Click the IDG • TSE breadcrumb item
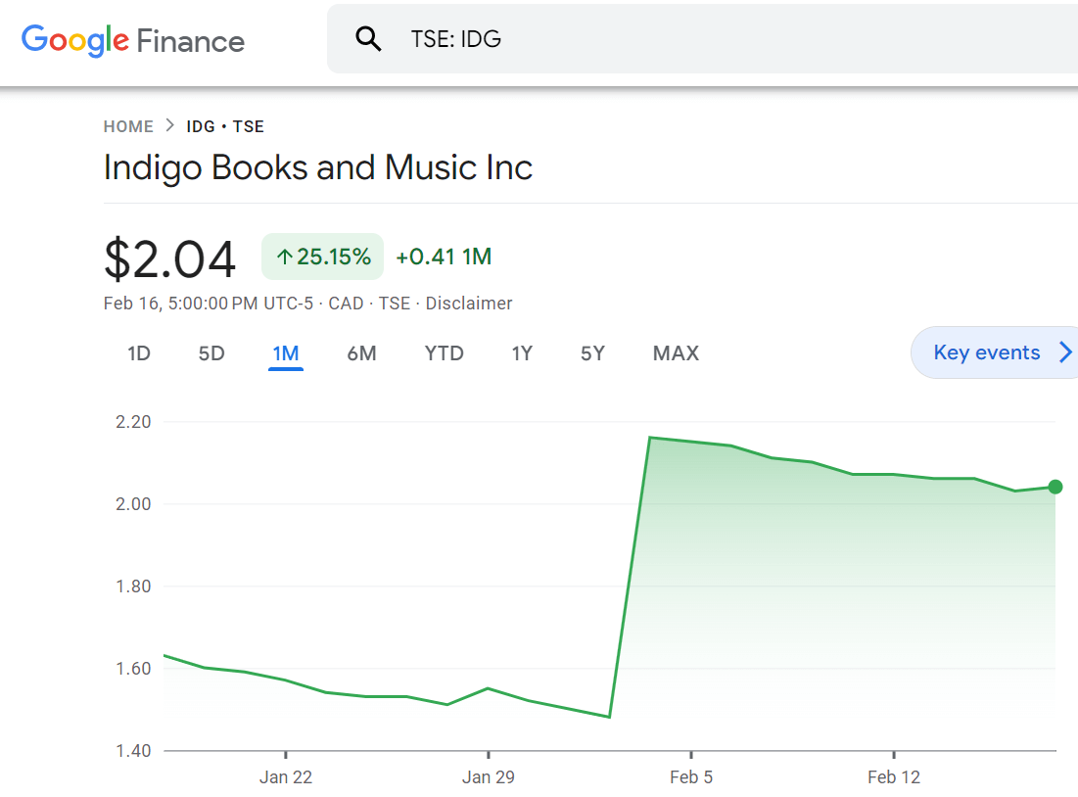 [225, 126]
